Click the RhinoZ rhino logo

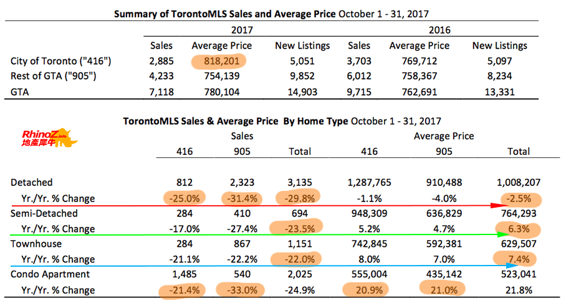pos(46,138)
